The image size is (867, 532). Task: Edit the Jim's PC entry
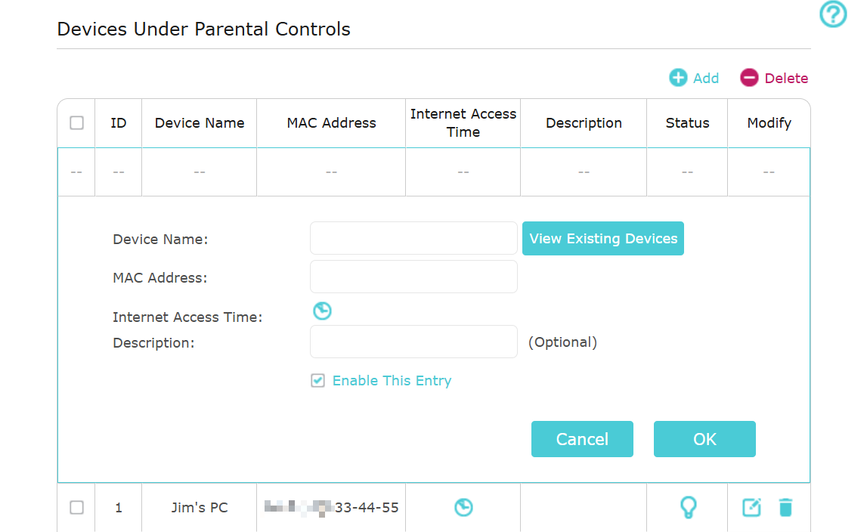[751, 508]
